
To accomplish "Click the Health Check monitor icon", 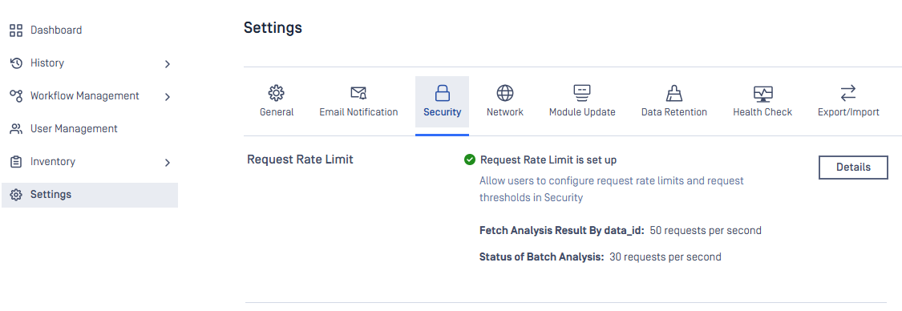I will coord(762,93).
